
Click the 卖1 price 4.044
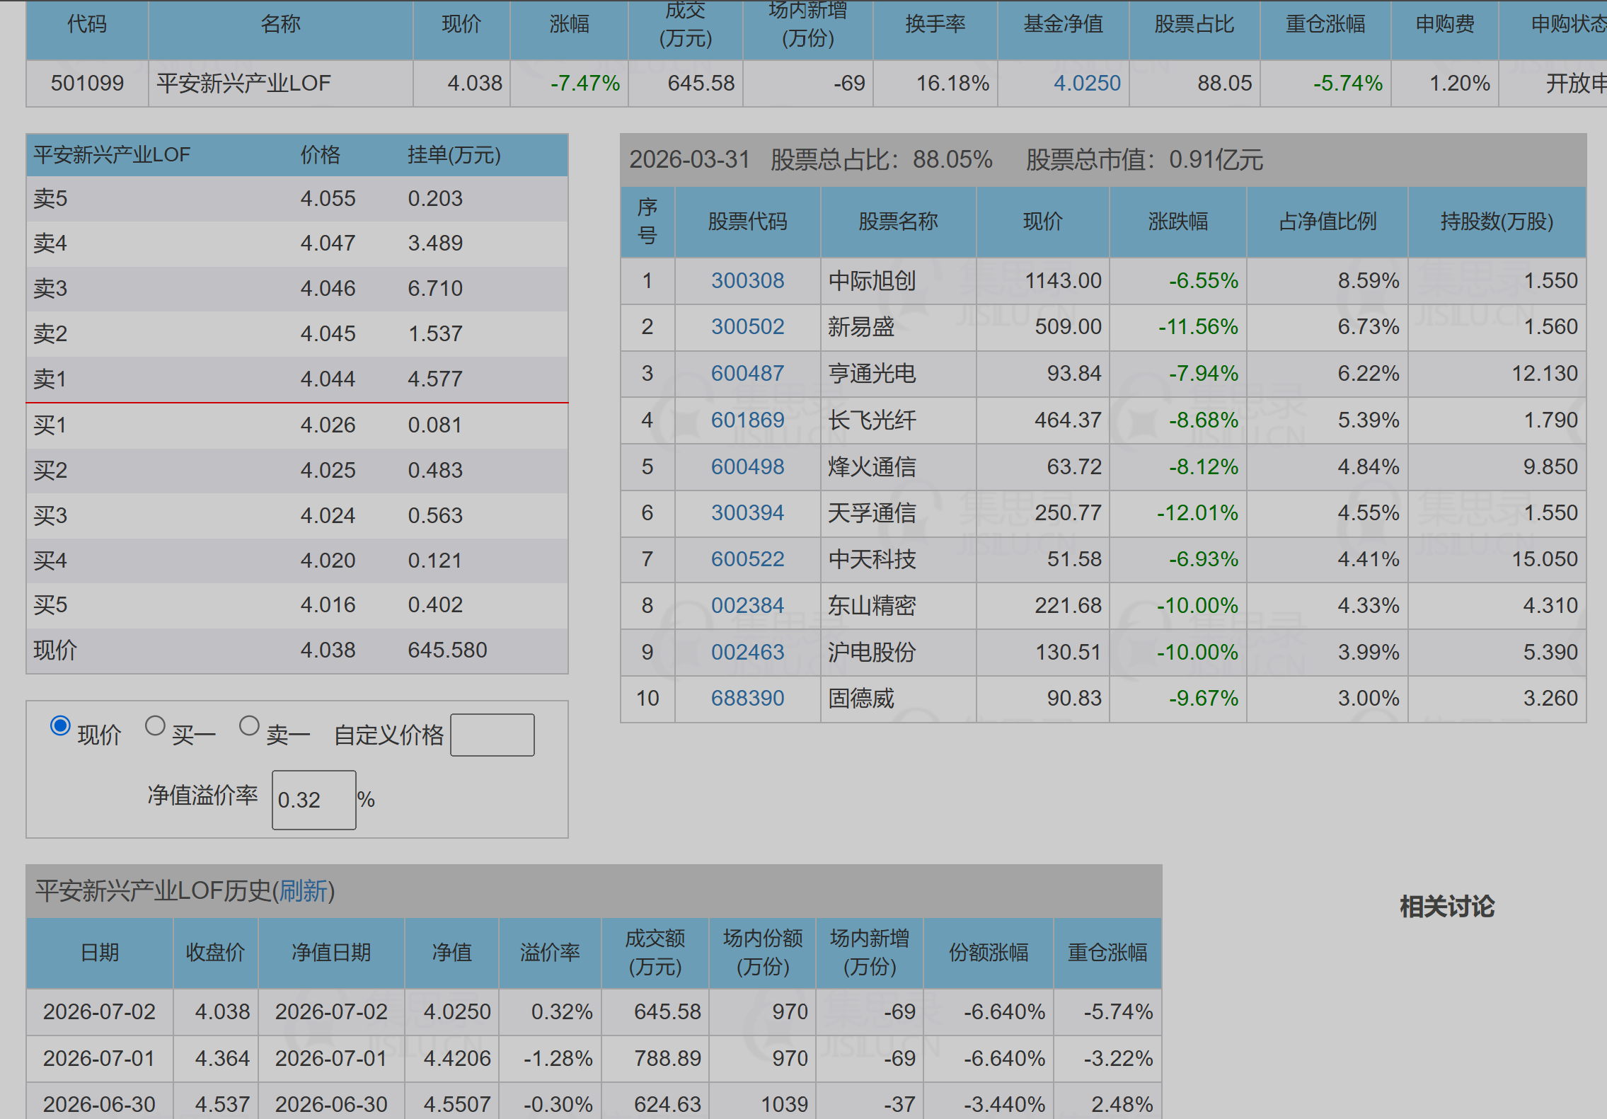tap(328, 379)
